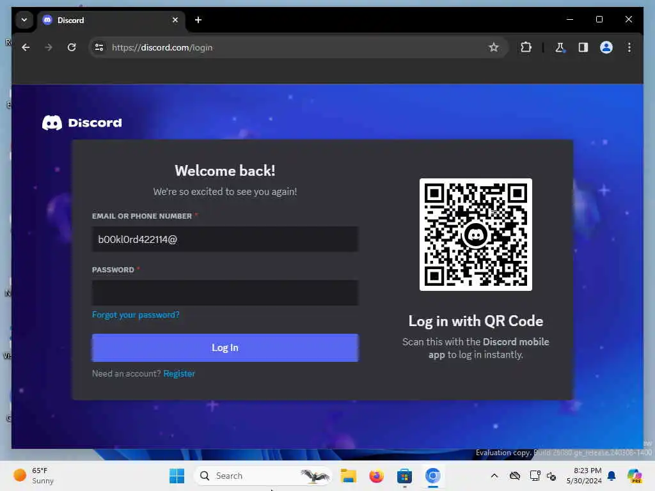Click the Welcome back heading

(x=225, y=171)
